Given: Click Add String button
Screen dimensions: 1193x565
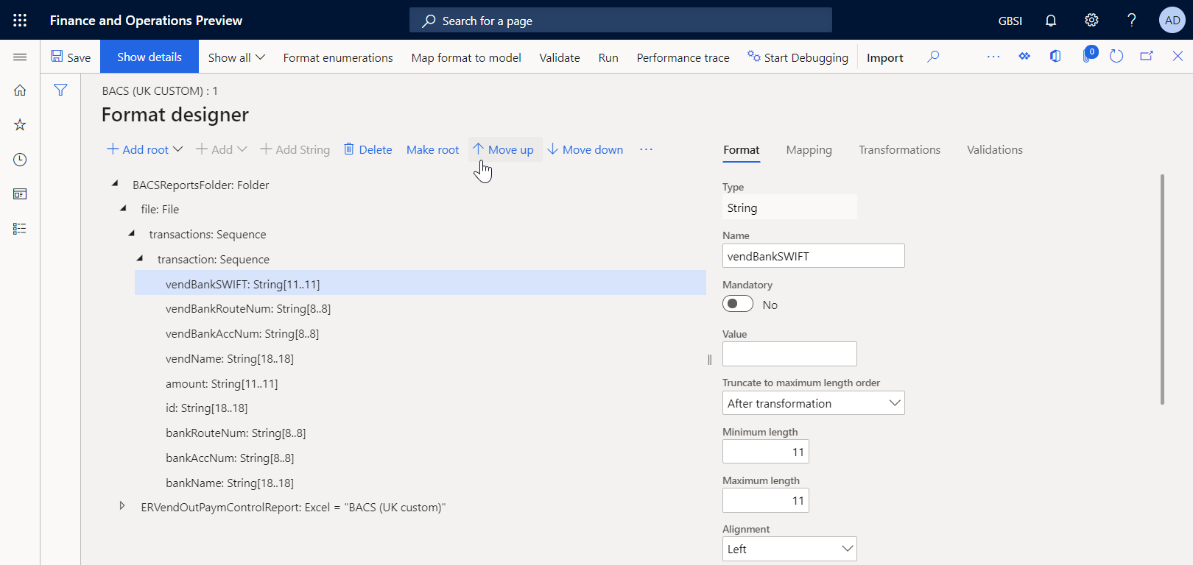Looking at the screenshot, I should (295, 149).
